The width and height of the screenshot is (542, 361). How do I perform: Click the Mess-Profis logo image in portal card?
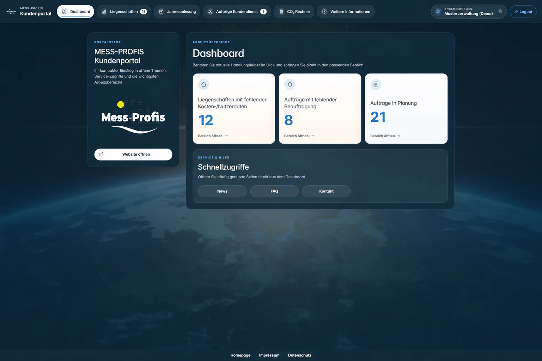click(133, 117)
